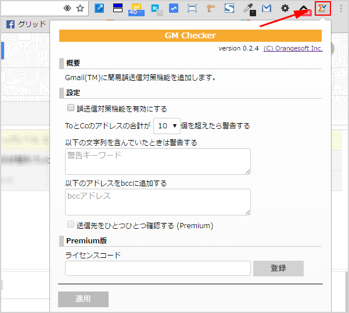Enable the 誤送信対策機能を有効にする checkbox
The image size is (349, 313).
[71, 108]
